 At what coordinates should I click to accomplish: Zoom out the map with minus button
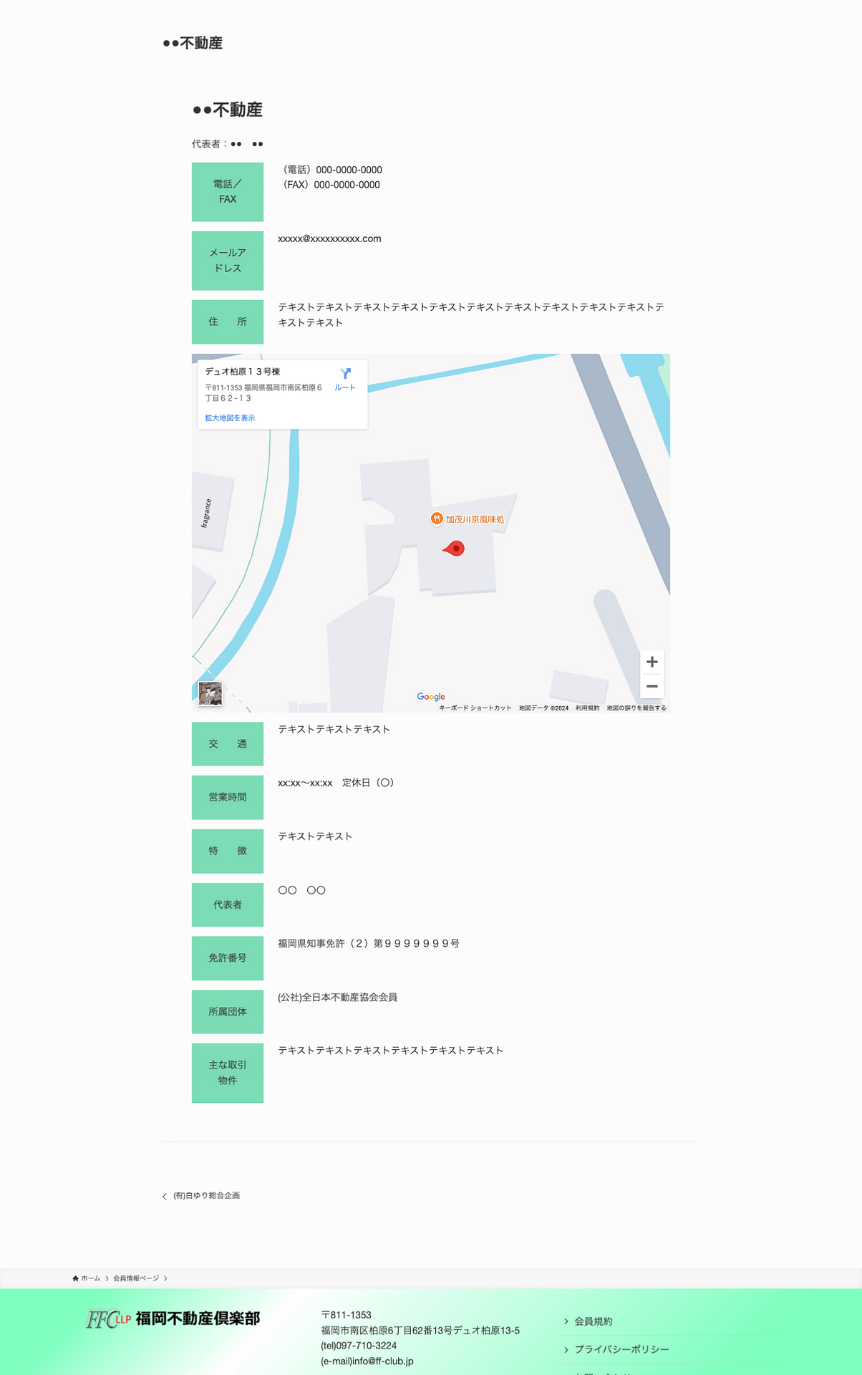point(652,686)
